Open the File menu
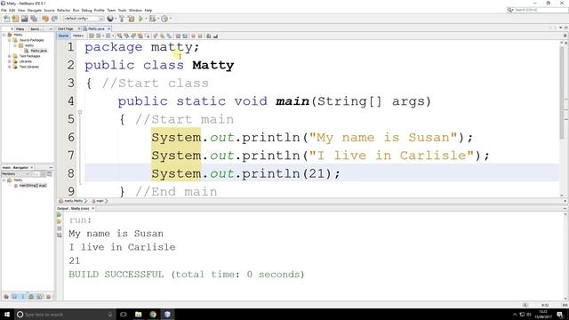569x320 pixels. [4, 10]
